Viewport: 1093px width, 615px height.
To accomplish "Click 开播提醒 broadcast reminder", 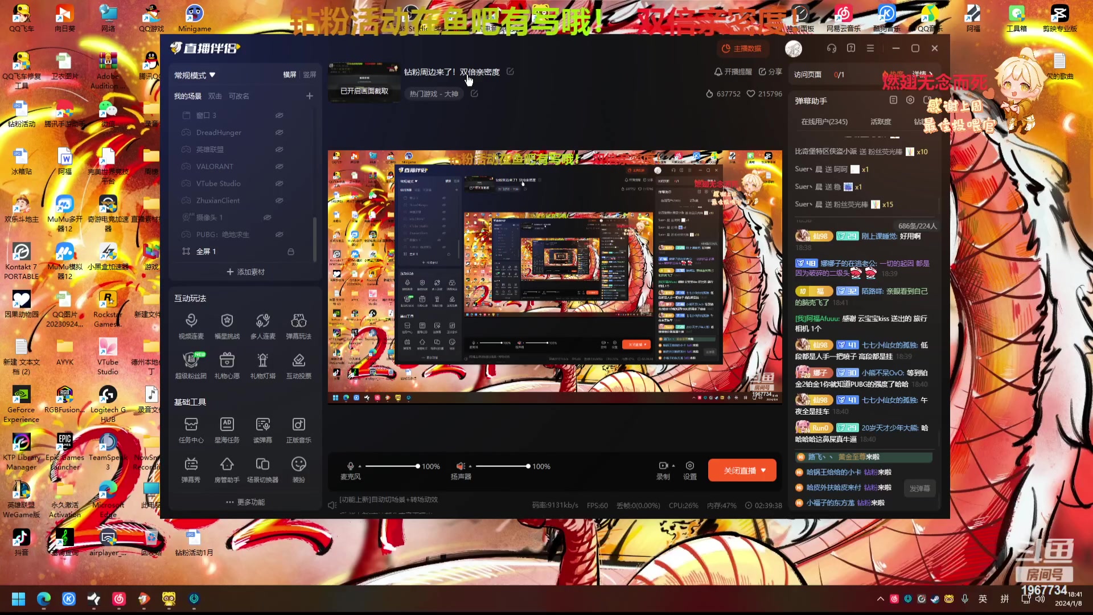I will 733,72.
